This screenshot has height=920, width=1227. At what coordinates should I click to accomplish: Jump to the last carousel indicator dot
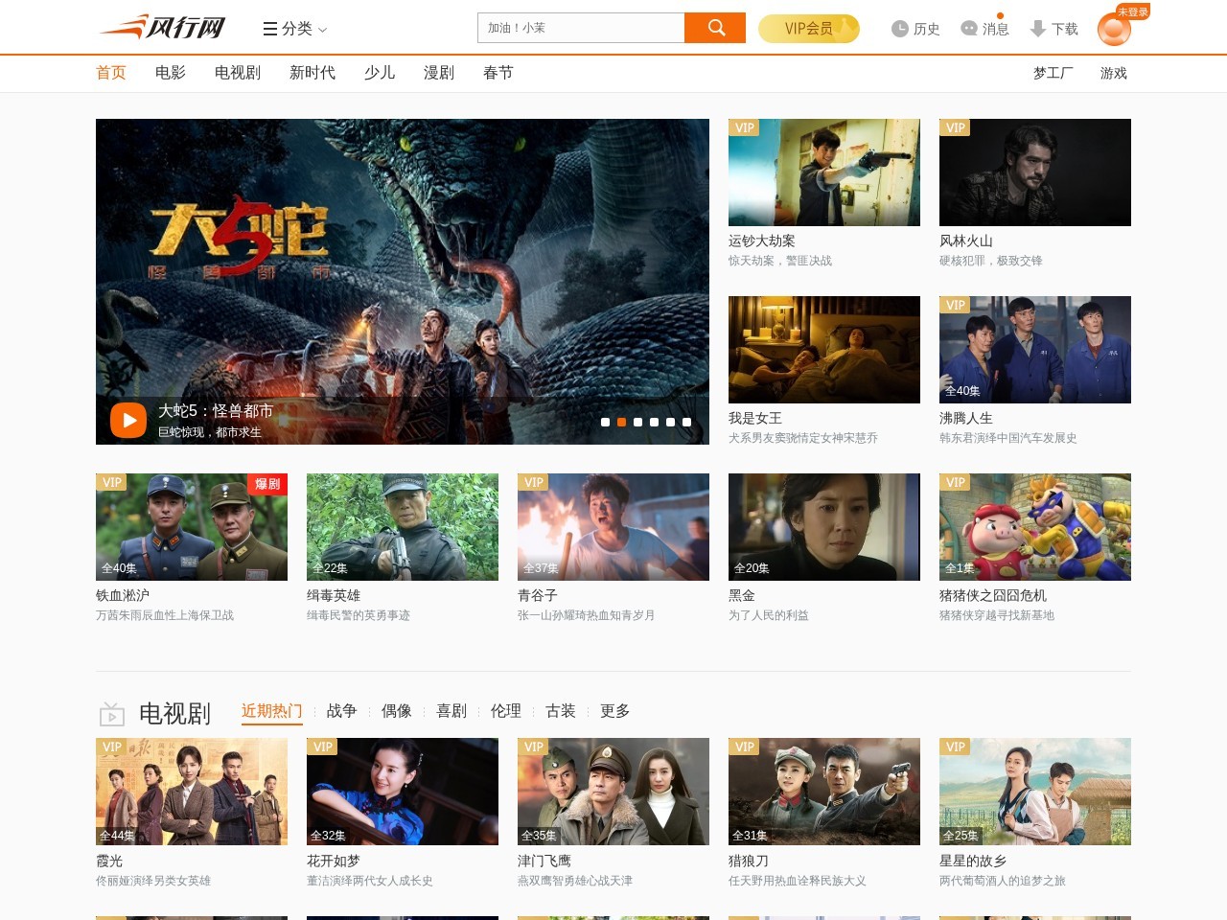pyautogui.click(x=686, y=422)
